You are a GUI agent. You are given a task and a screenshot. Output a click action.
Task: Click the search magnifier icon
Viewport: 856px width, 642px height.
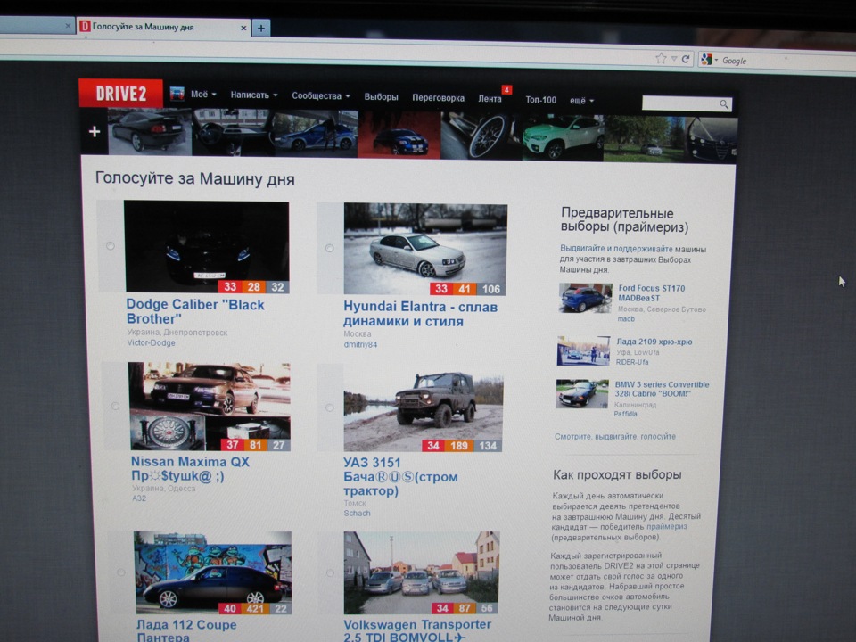click(x=724, y=103)
